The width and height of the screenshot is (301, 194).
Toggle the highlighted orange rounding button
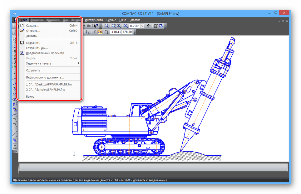click(x=100, y=32)
